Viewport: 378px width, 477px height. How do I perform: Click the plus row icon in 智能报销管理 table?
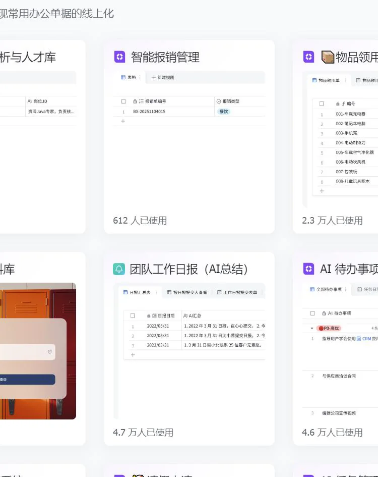[x=123, y=121]
